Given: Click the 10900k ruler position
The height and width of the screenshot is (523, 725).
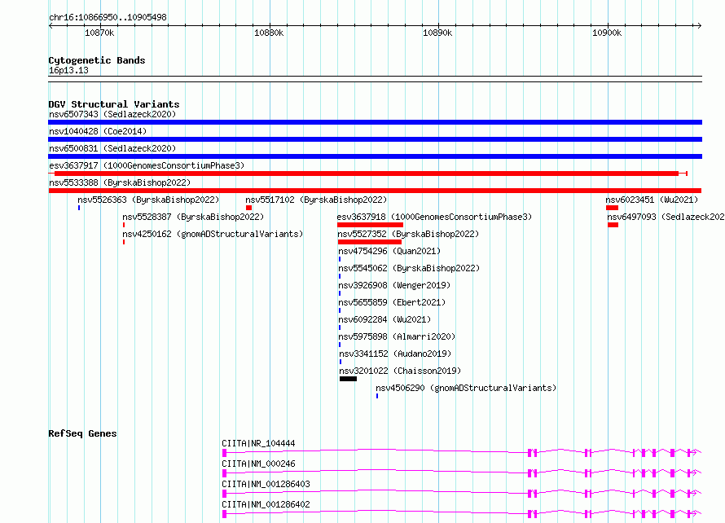Looking at the screenshot, I should click(x=607, y=33).
